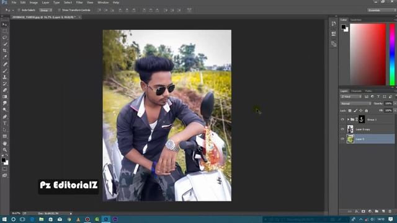Pick a color in the red field
The image size is (397, 223).
pyautogui.click(x=368, y=55)
